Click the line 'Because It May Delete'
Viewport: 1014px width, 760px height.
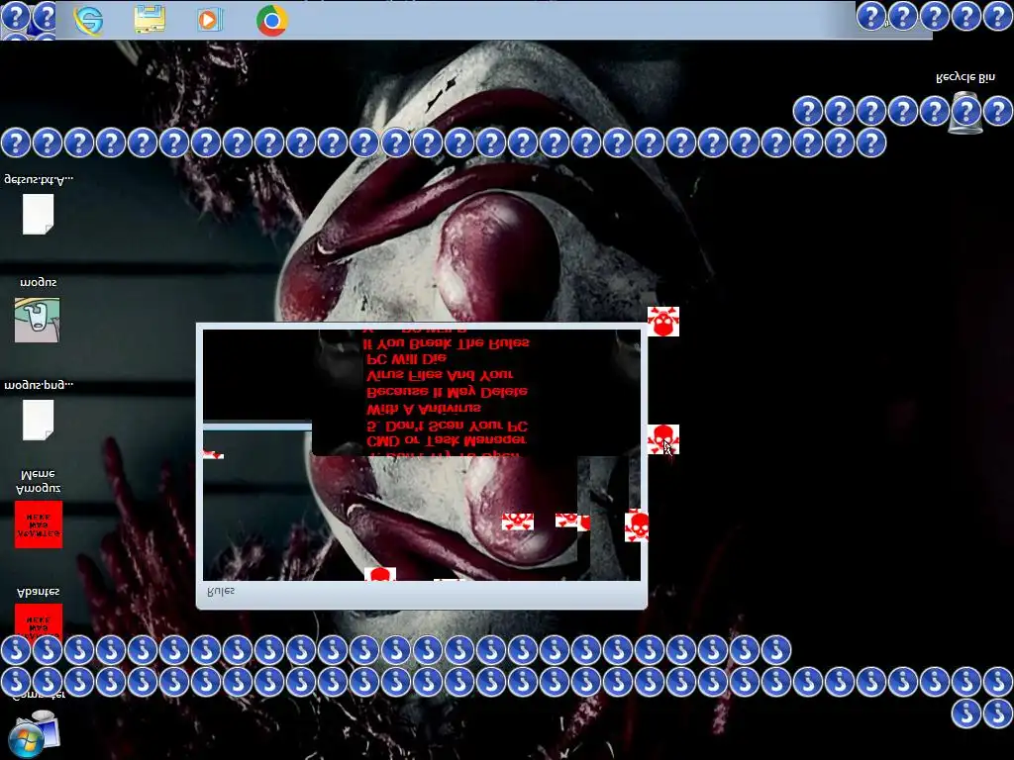(x=447, y=392)
